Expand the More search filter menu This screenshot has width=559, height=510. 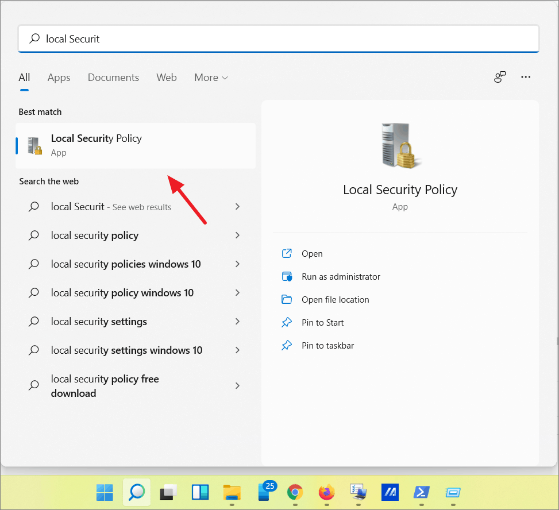pos(211,77)
